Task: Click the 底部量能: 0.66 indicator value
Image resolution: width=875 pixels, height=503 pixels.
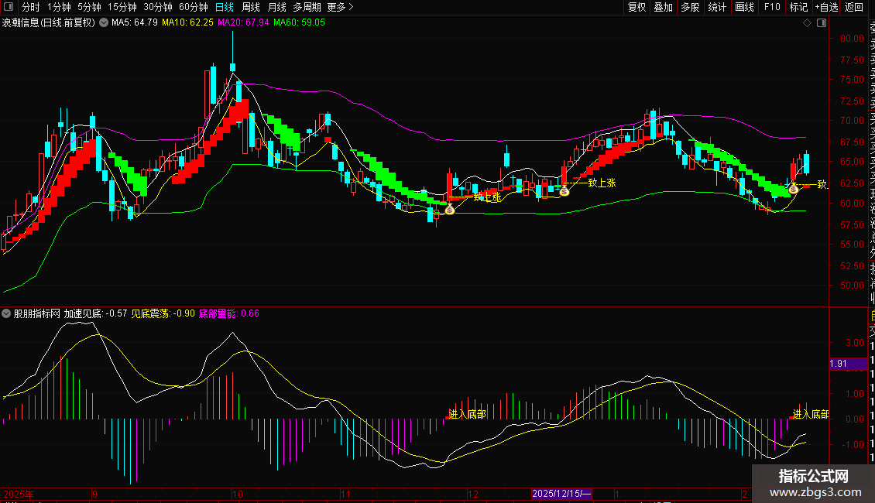Action: coord(228,313)
